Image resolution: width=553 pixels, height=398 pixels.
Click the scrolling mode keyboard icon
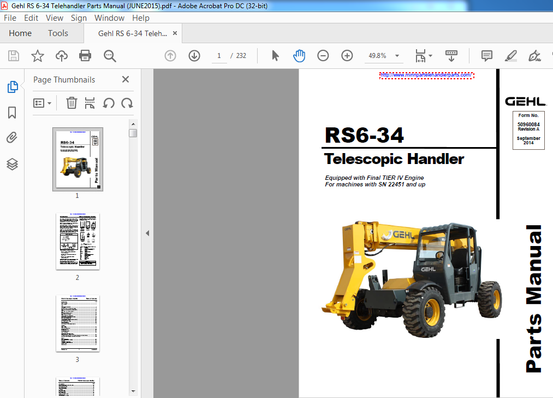tap(451, 56)
